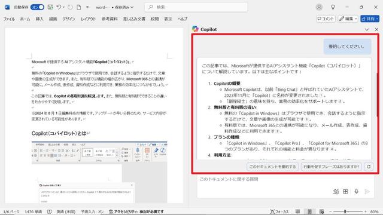This screenshot has width=383, height=215.
Task: Switch to the 参考資料 ribbon tab
Action: point(110,19)
